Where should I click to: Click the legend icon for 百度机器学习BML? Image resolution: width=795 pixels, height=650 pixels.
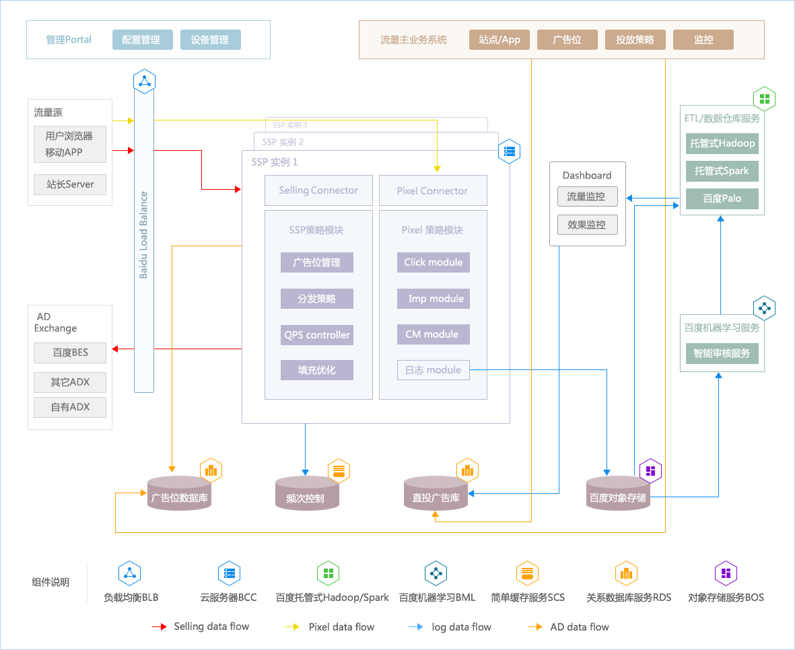(x=436, y=573)
